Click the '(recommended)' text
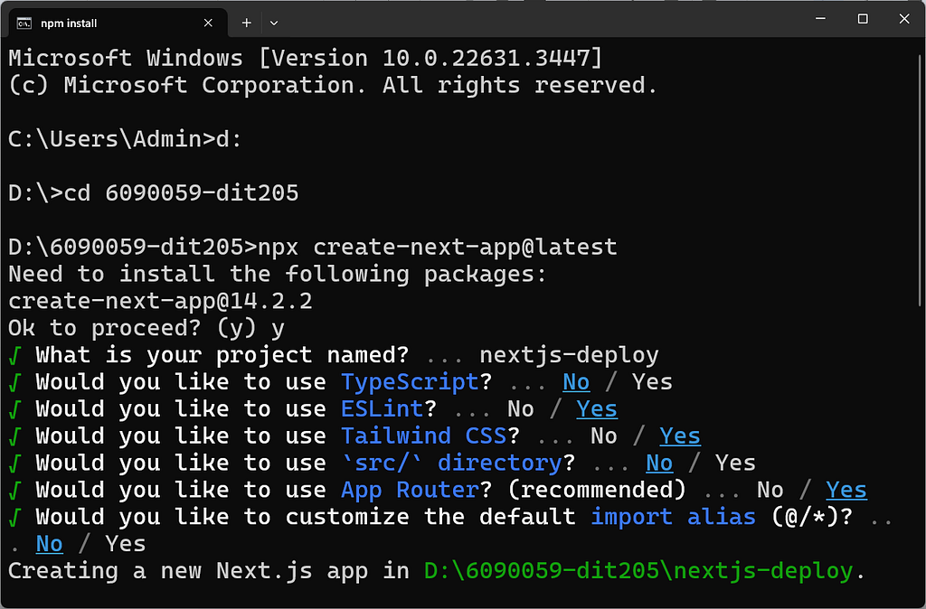 click(x=597, y=491)
